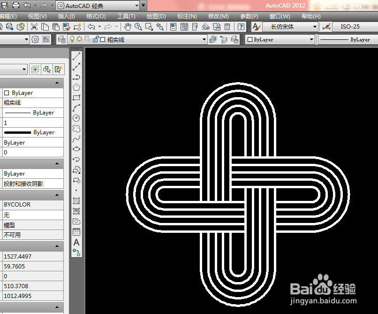Select the Ellipse tool

click(76, 149)
